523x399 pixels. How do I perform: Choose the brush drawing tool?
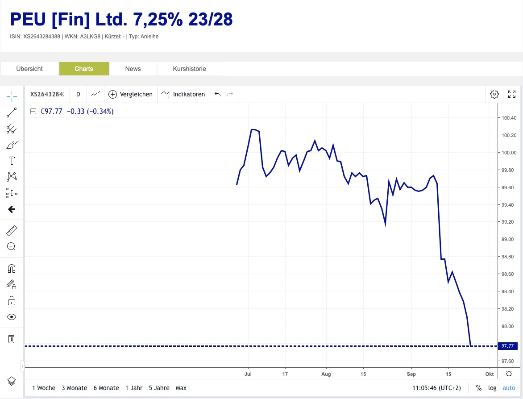(12, 145)
